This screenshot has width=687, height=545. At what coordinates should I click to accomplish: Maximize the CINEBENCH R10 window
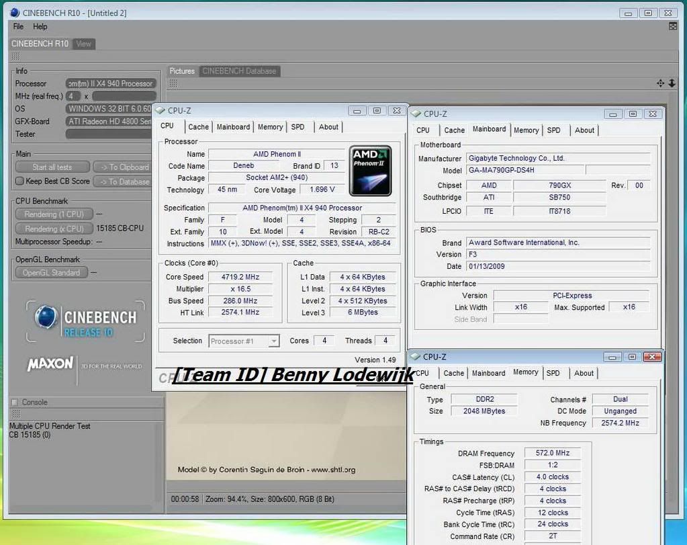pyautogui.click(x=648, y=13)
